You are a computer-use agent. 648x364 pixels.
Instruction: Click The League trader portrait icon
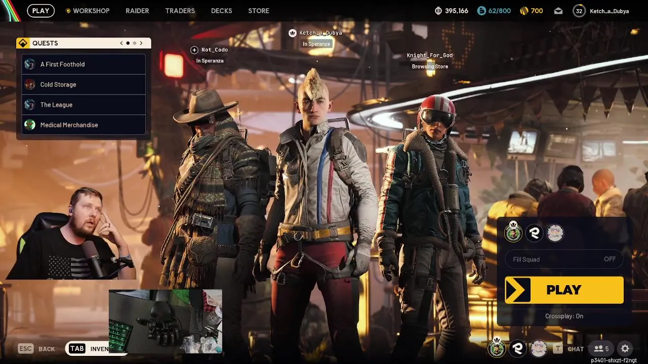click(30, 105)
